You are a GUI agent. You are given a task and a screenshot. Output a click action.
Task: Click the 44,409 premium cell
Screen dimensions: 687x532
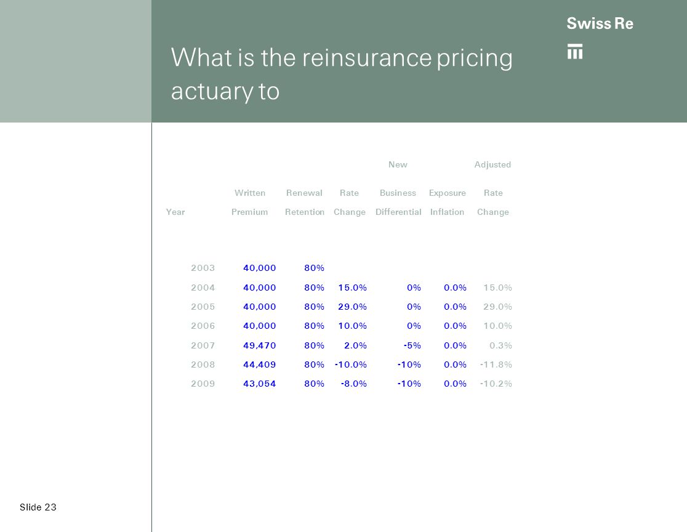259,365
